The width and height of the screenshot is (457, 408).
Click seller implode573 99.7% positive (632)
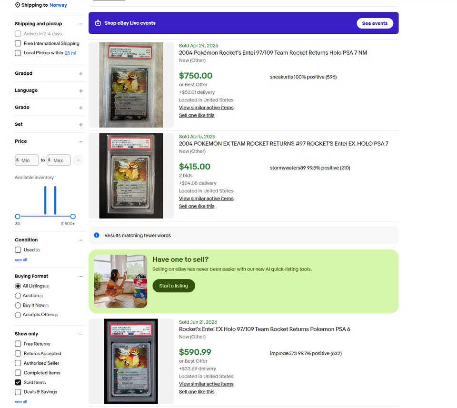pyautogui.click(x=306, y=353)
